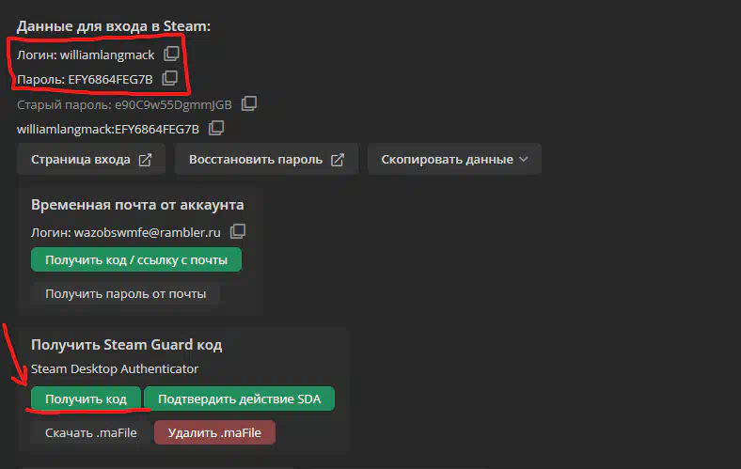Click the wazobswmfe@rambler.ru email text
Viewport: 741px width, 469px height.
tap(148, 232)
